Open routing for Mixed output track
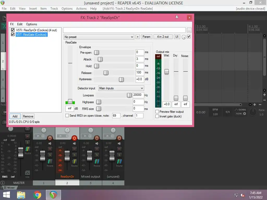 (x=97, y=161)
